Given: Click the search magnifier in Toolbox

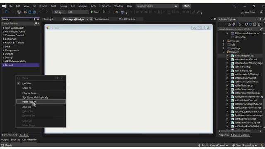Looking at the screenshot, I should pyautogui.click(x=36, y=24).
